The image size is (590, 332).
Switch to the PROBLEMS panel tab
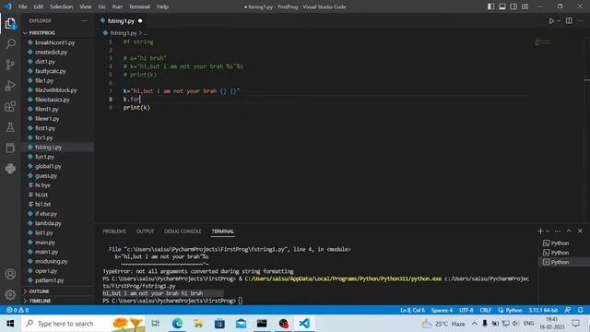coord(114,231)
